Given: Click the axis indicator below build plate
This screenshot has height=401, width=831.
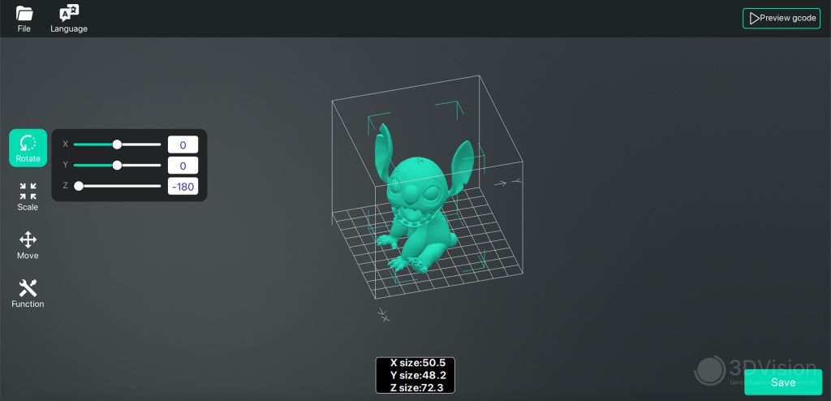Looking at the screenshot, I should click(384, 315).
